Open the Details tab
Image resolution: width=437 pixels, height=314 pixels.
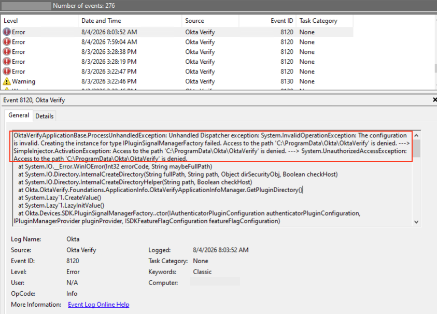click(x=44, y=116)
